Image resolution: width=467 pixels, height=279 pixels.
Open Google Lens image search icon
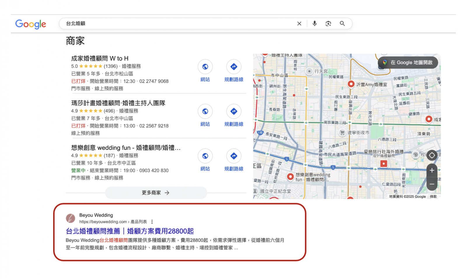[328, 24]
